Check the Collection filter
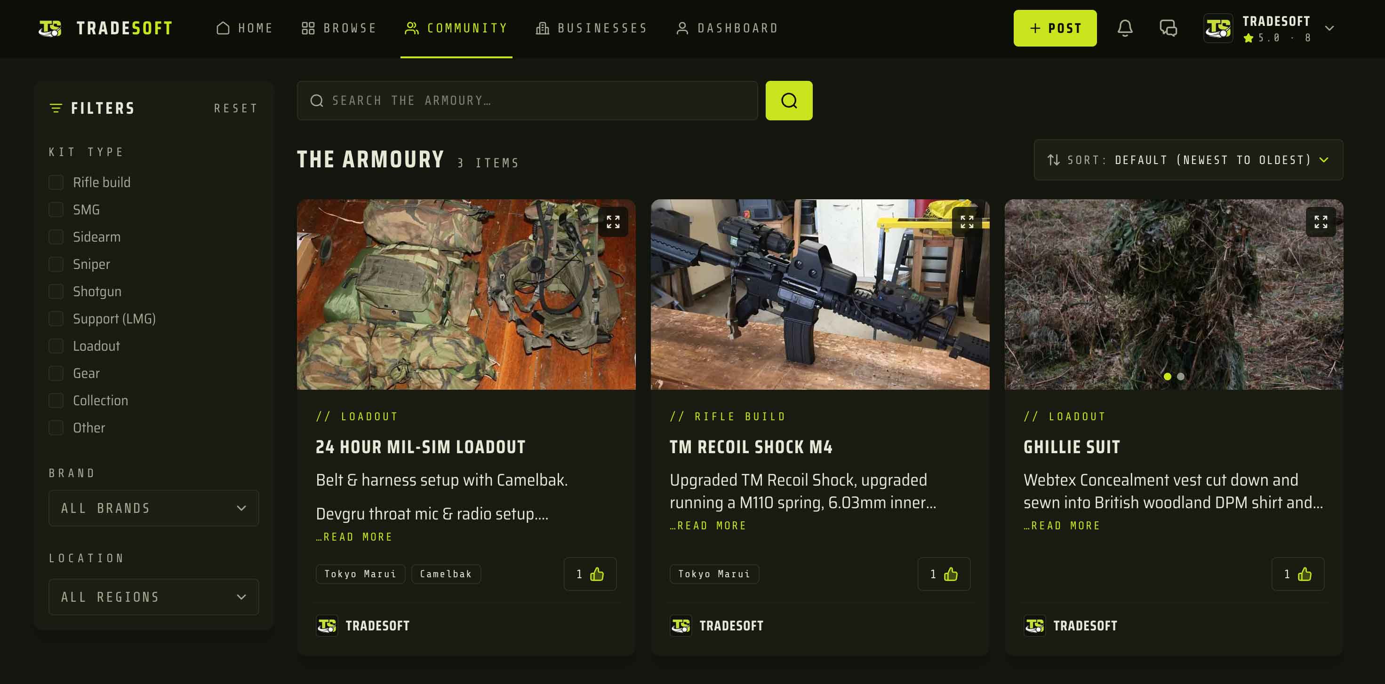Image resolution: width=1385 pixels, height=684 pixels. (56, 401)
